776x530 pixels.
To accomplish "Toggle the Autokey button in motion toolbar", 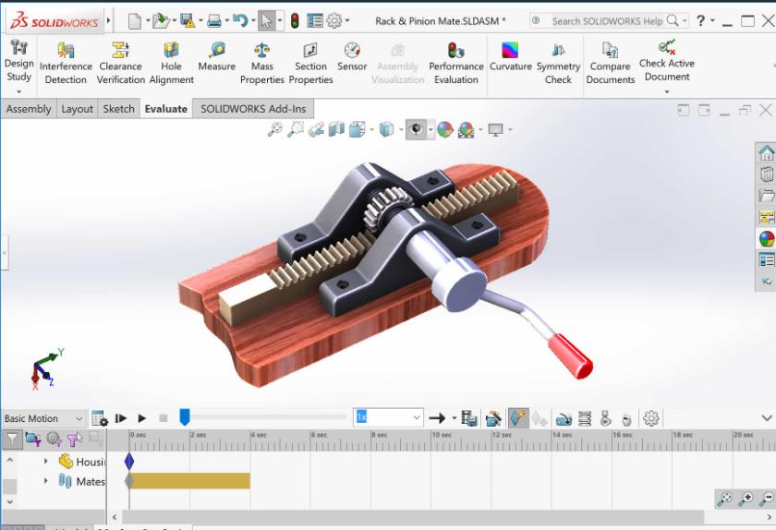I will point(518,418).
